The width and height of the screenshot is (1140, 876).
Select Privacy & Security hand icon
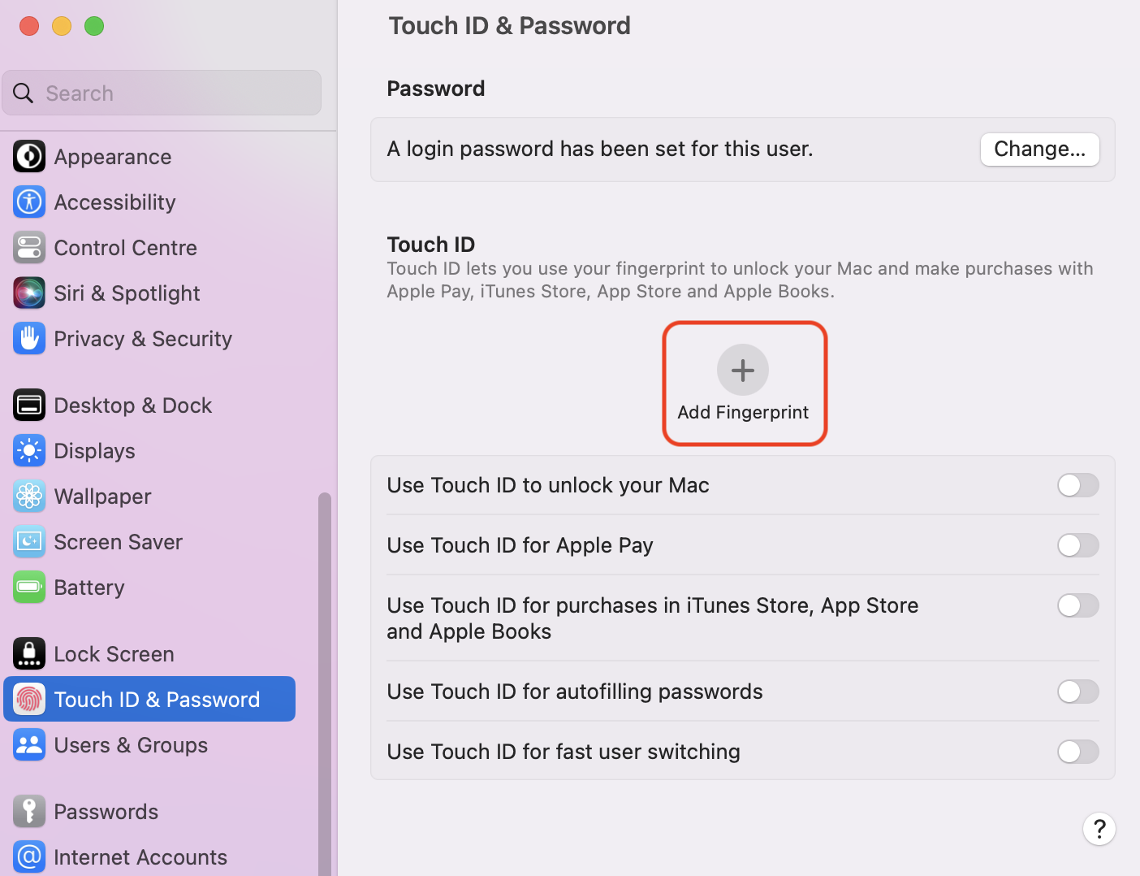tap(29, 339)
